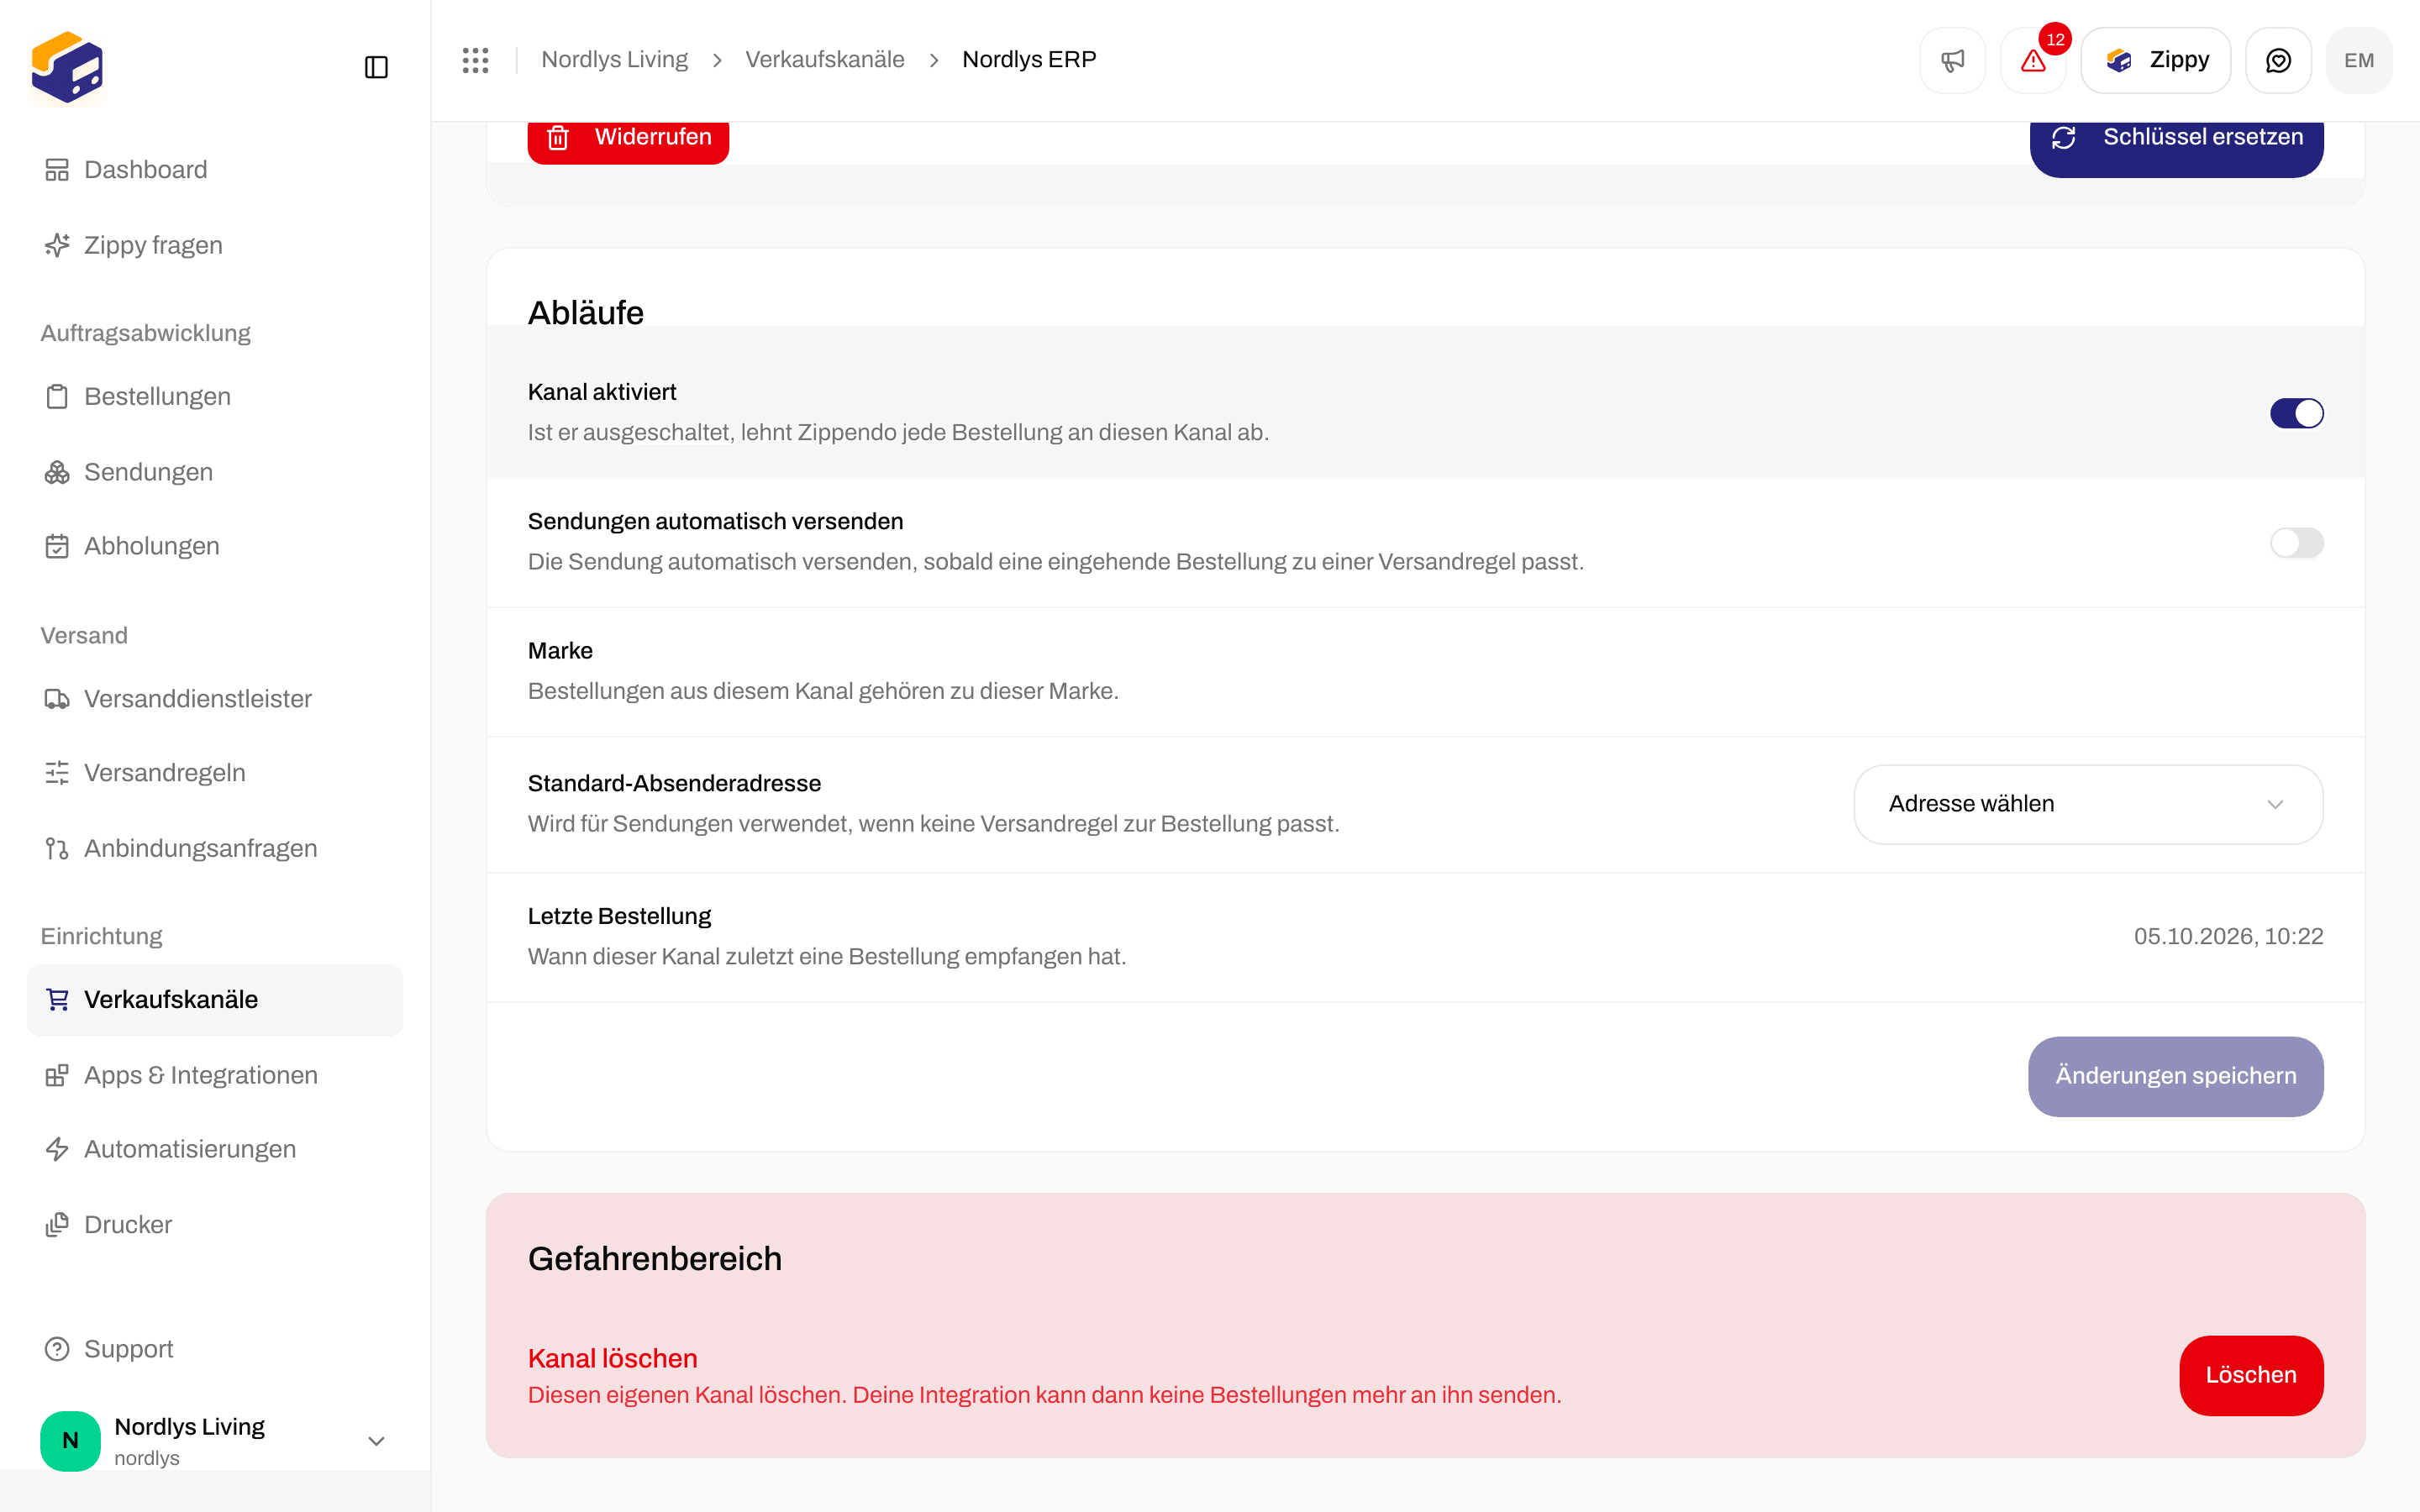Go to Dashboard in sidebar
2420x1512 pixels.
[x=215, y=170]
